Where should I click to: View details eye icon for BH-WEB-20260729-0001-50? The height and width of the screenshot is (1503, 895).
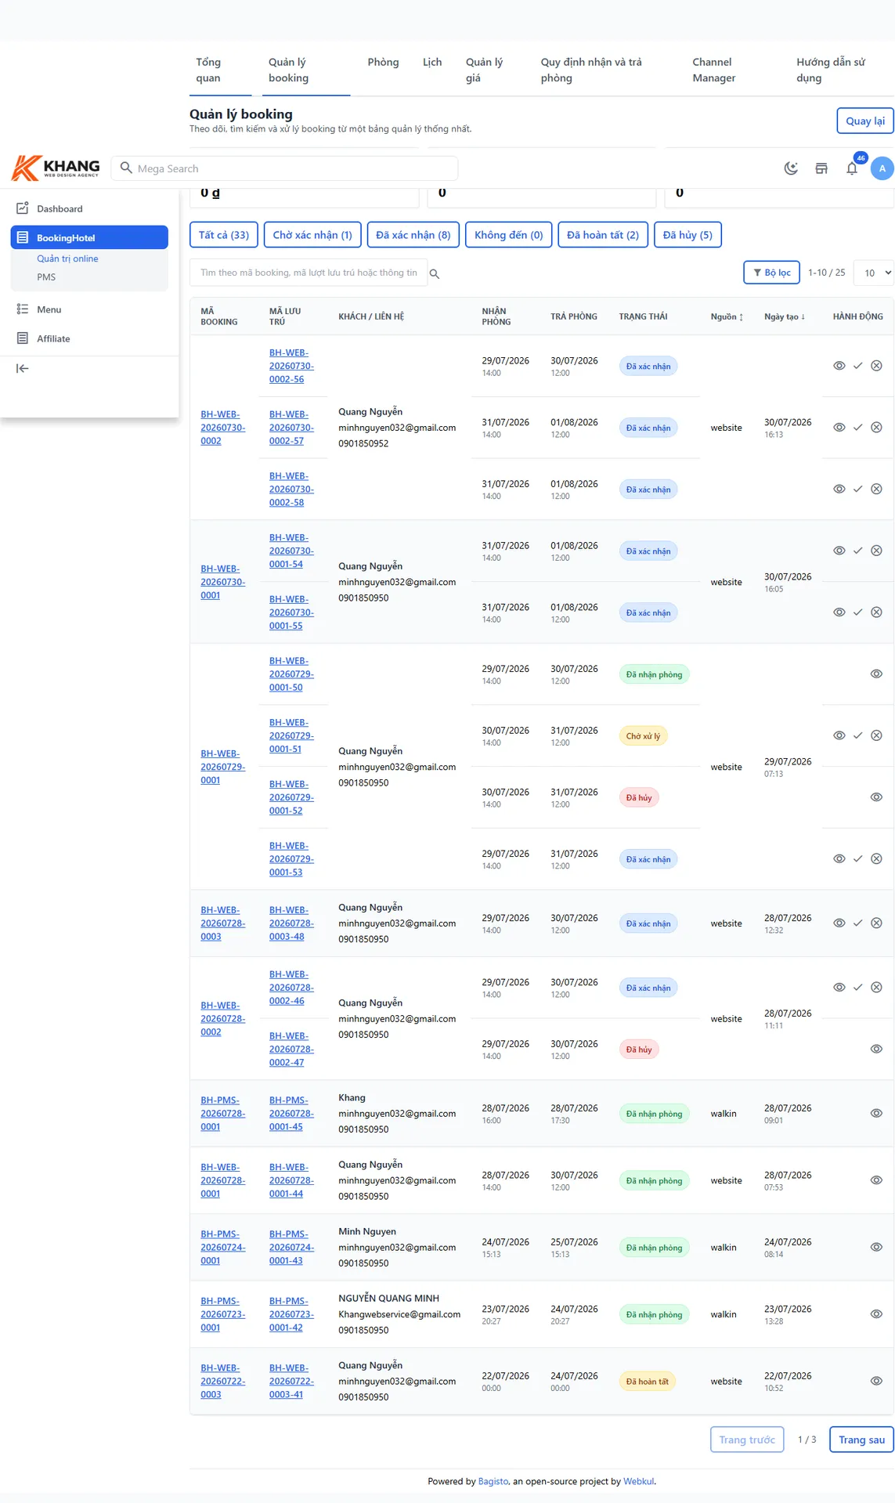(x=876, y=674)
